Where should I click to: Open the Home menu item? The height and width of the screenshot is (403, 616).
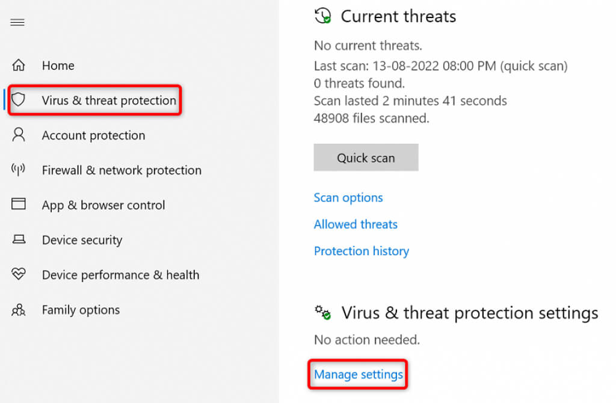click(x=58, y=66)
